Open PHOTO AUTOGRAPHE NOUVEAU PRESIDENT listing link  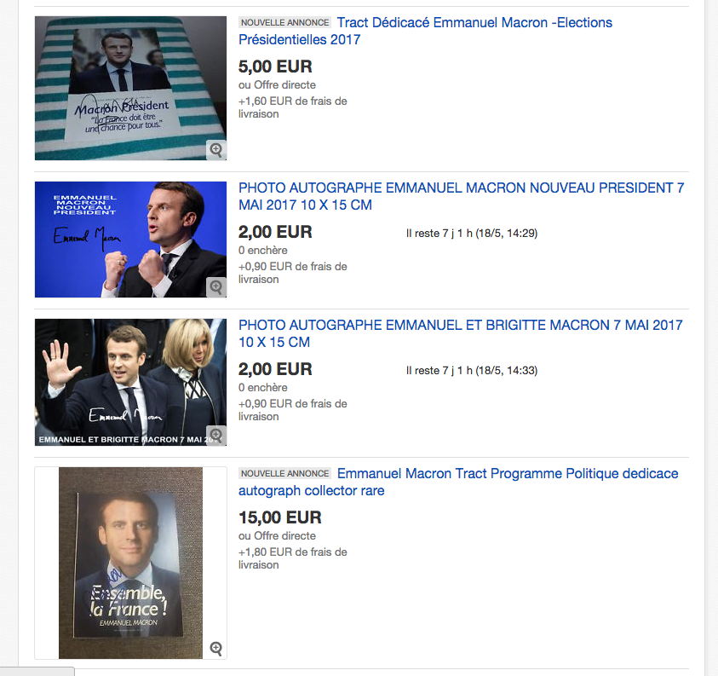461,196
